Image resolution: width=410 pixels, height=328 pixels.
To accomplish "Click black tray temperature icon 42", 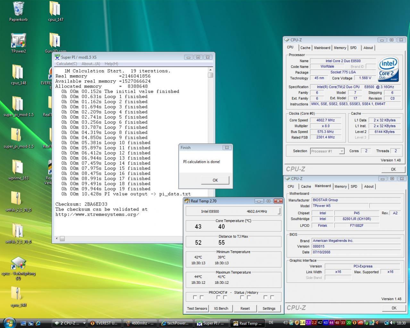I will point(320,323).
